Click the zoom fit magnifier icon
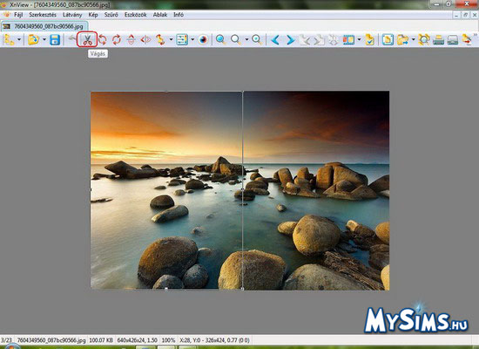This screenshot has height=349, width=479. tap(257, 40)
